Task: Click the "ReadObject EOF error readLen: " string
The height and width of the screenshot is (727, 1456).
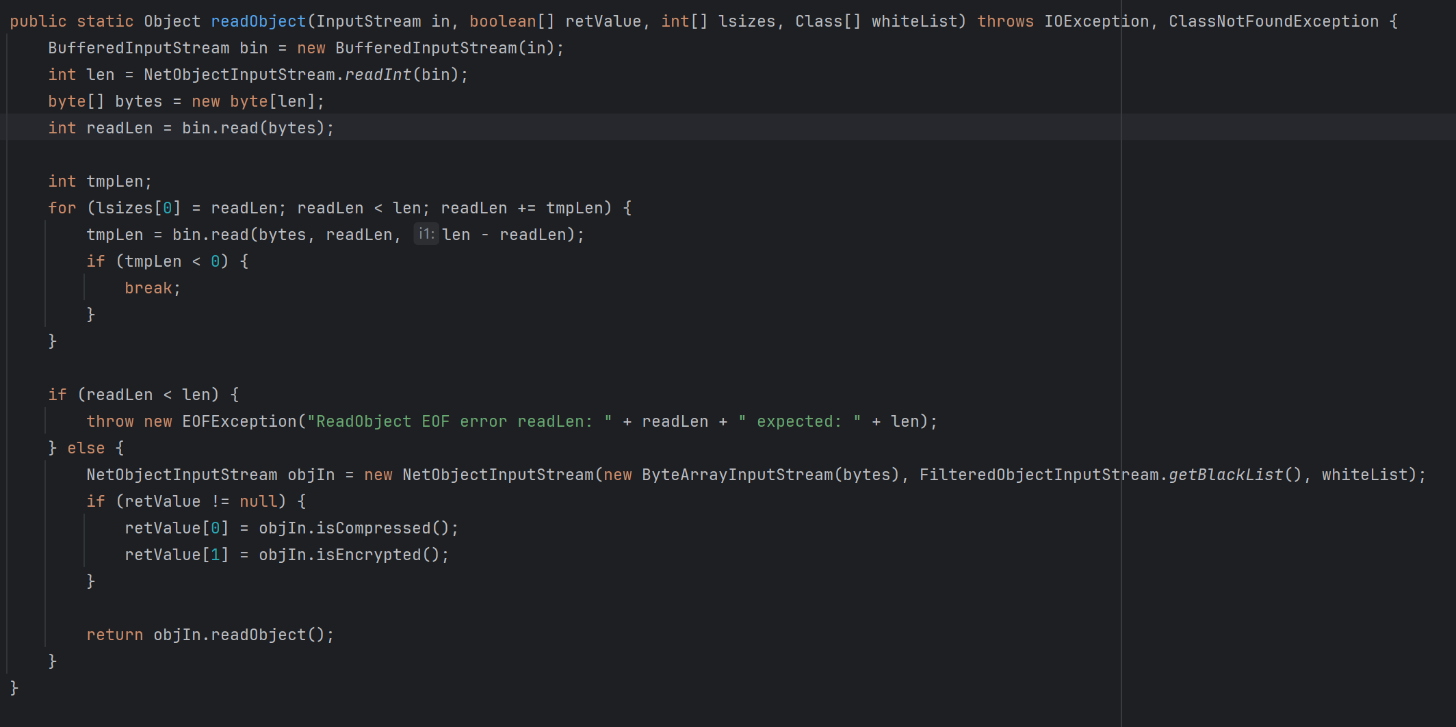Action: point(459,421)
